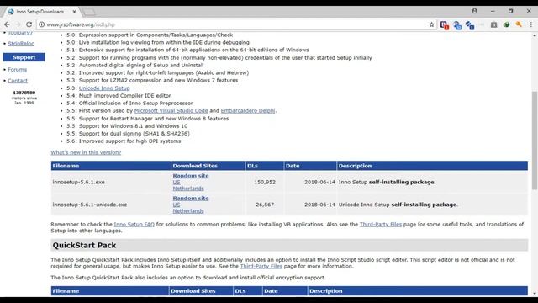Open the Embarcadero Delphi link
Viewport: 538px width, 303px height.
pos(248,110)
